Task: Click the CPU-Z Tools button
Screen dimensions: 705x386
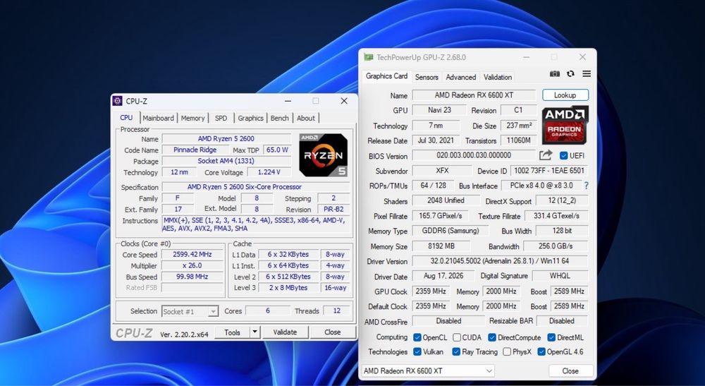Action: coord(232,332)
